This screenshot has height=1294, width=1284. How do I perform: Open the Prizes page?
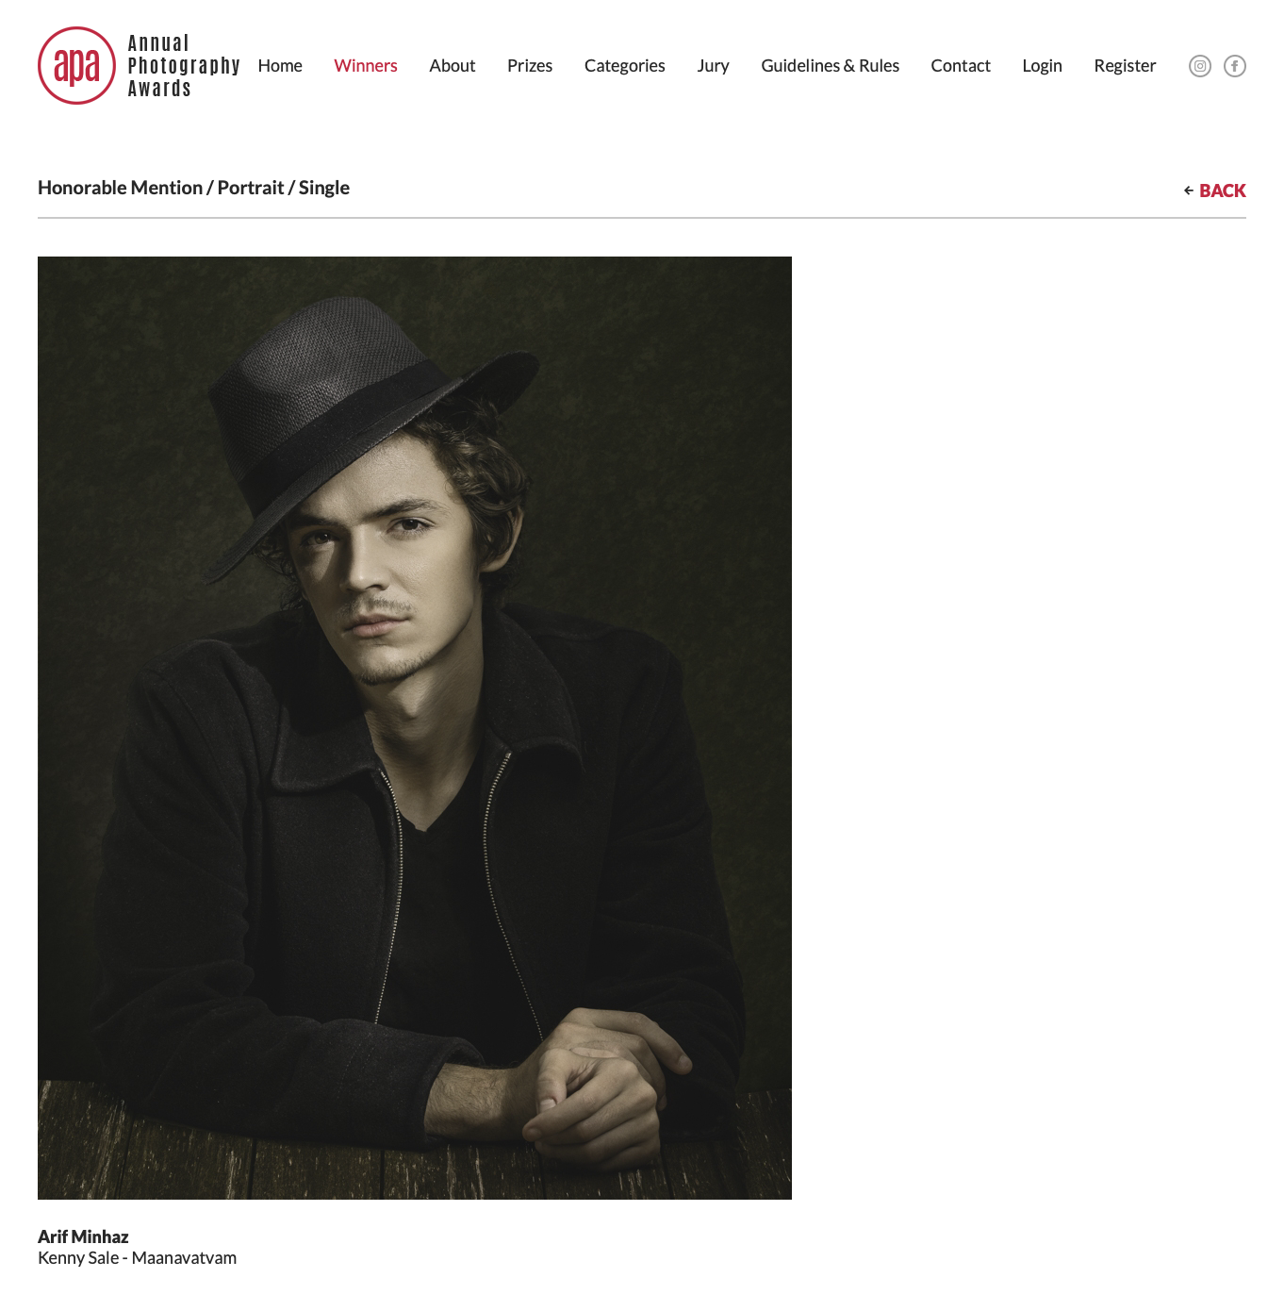[x=530, y=65]
